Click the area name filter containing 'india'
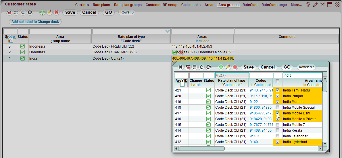The height and width of the screenshot is (158, 342). coord(303,75)
